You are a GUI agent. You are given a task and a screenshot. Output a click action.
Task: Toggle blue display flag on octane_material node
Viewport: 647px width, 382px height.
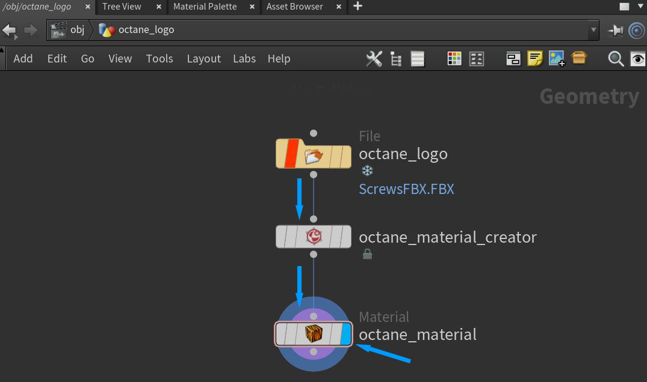click(x=345, y=334)
